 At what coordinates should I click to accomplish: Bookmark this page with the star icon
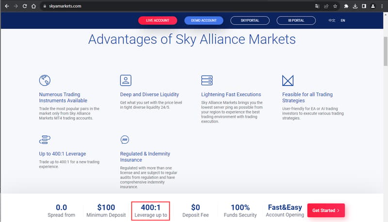[335, 6]
